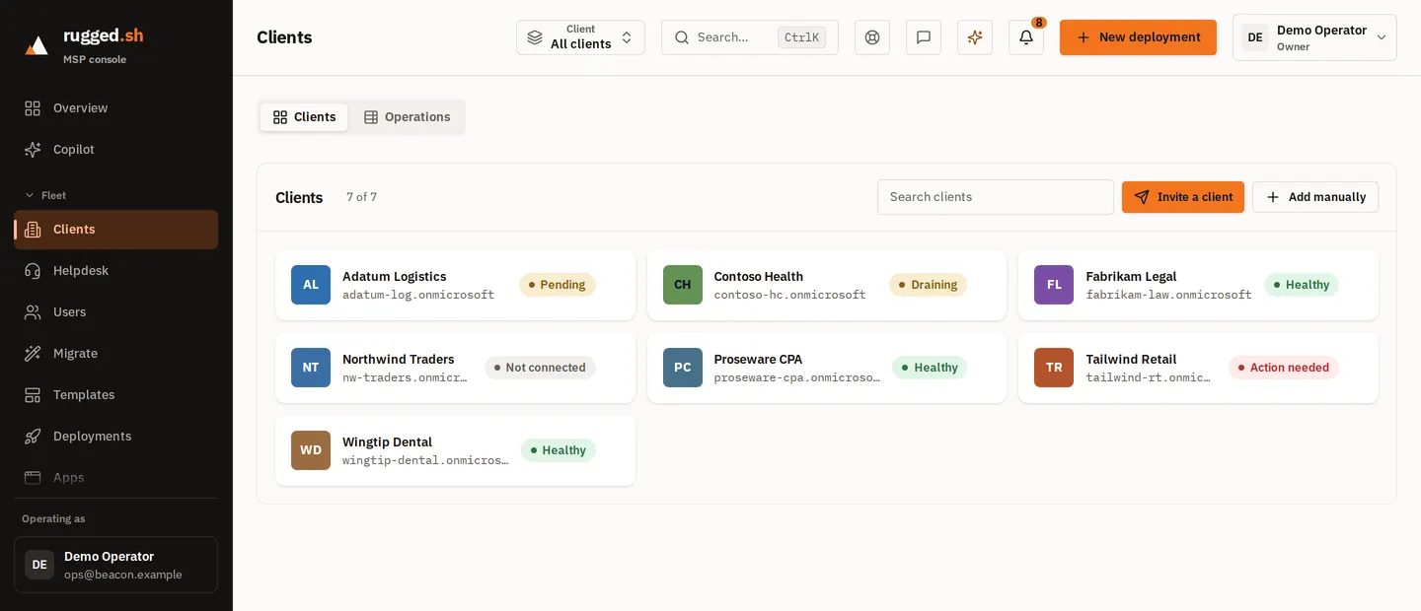Launch the Copilot sparkle icon in header

pos(975,37)
